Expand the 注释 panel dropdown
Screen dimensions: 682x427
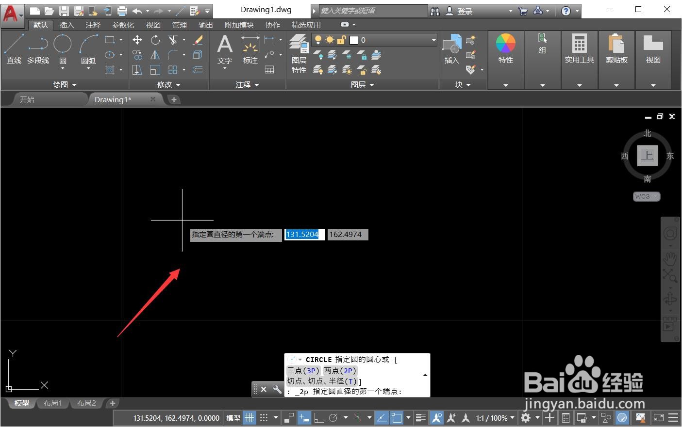pos(248,84)
